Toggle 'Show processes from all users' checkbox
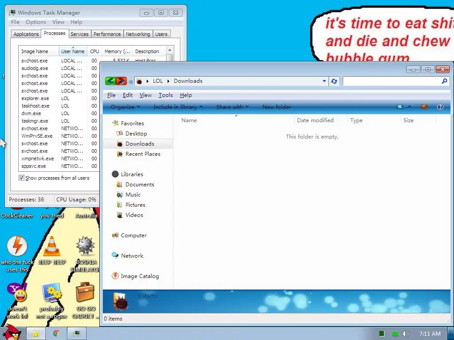Viewport: 454px width, 340px height. coord(21,178)
